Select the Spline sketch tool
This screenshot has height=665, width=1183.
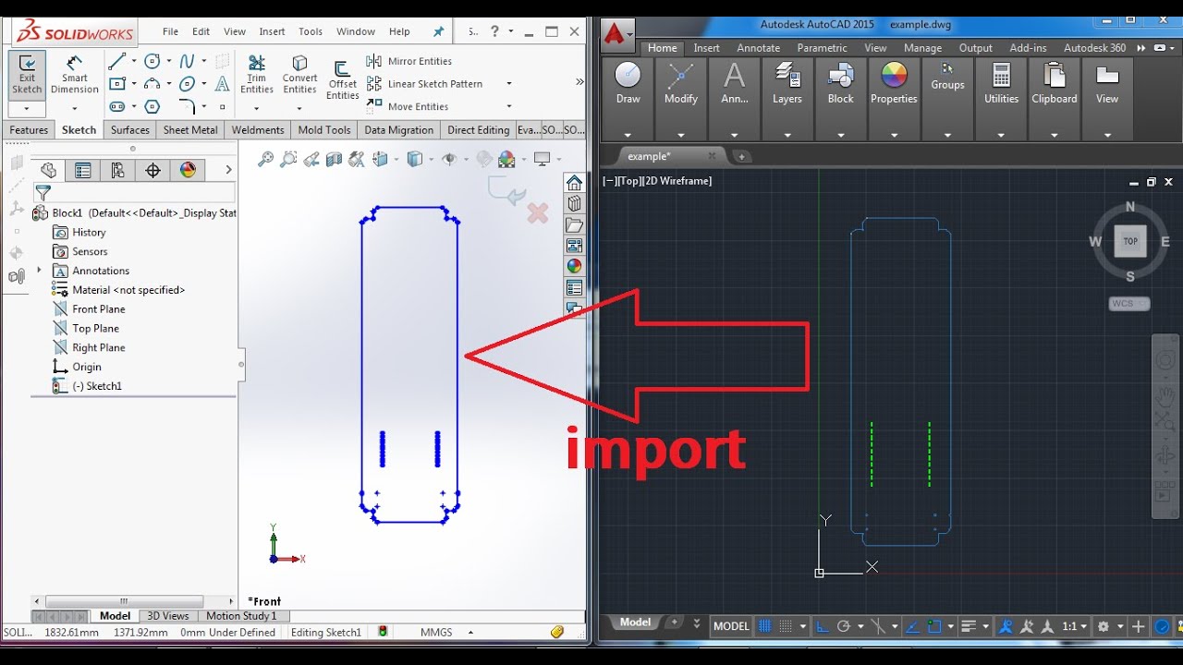click(187, 62)
